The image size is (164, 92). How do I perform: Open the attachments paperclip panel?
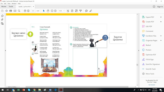tap(2, 19)
